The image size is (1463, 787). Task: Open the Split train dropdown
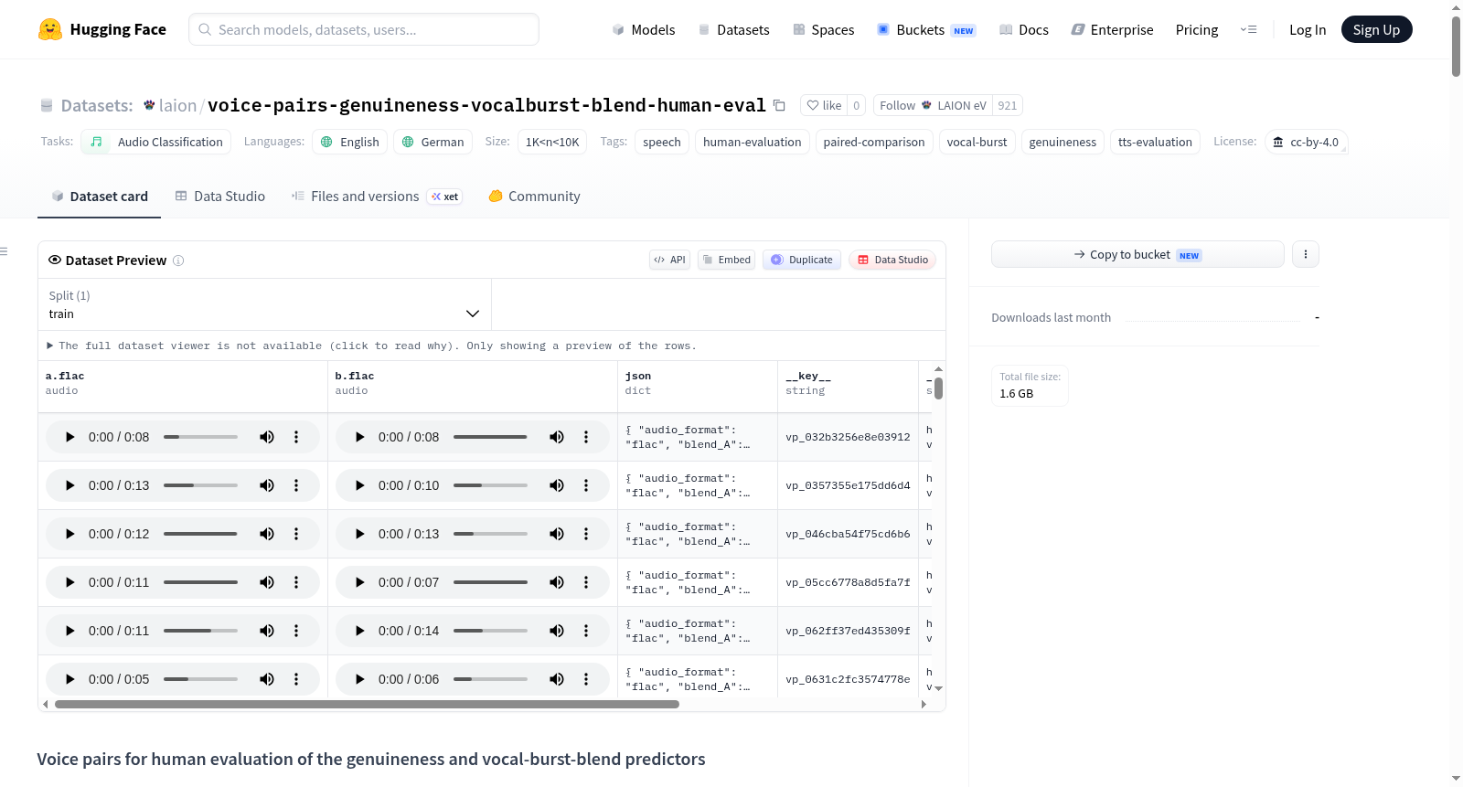(264, 304)
